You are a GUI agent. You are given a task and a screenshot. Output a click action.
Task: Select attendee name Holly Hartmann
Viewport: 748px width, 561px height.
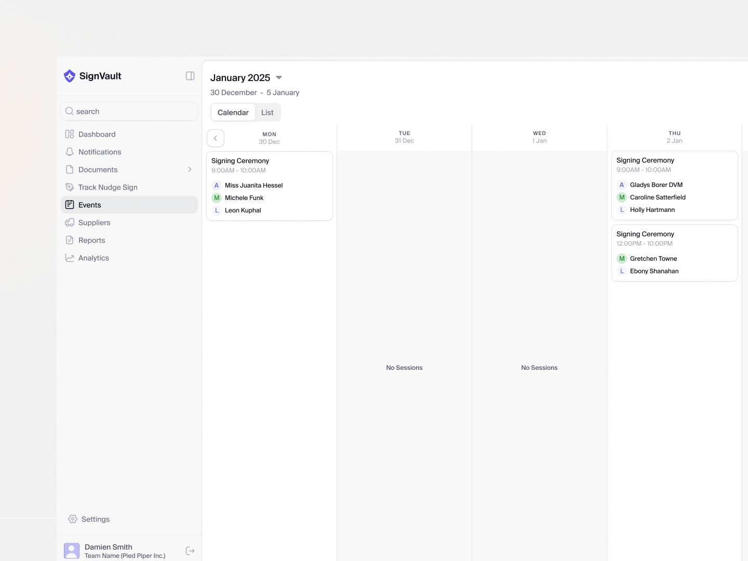click(652, 210)
